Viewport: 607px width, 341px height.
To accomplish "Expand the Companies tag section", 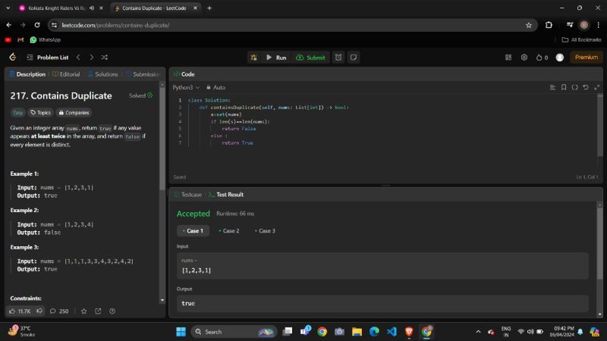I will [73, 112].
